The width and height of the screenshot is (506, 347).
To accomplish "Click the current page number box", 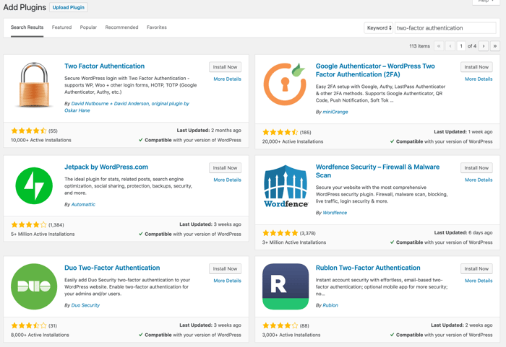I will pyautogui.click(x=461, y=46).
